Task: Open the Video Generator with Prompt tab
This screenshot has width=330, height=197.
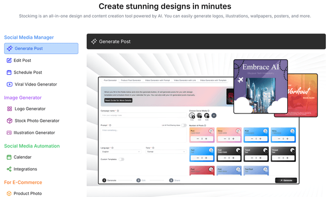Action: (157, 80)
